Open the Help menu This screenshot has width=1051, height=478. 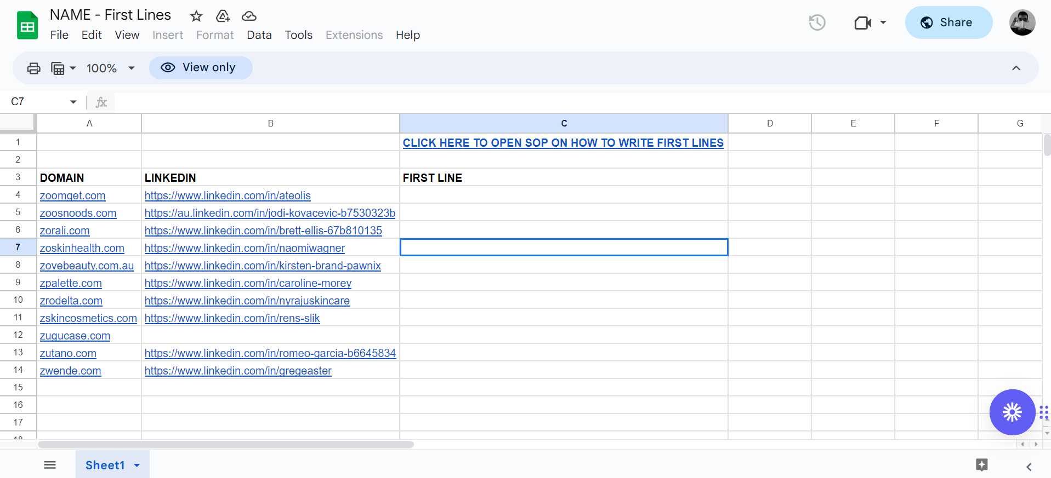pos(408,35)
